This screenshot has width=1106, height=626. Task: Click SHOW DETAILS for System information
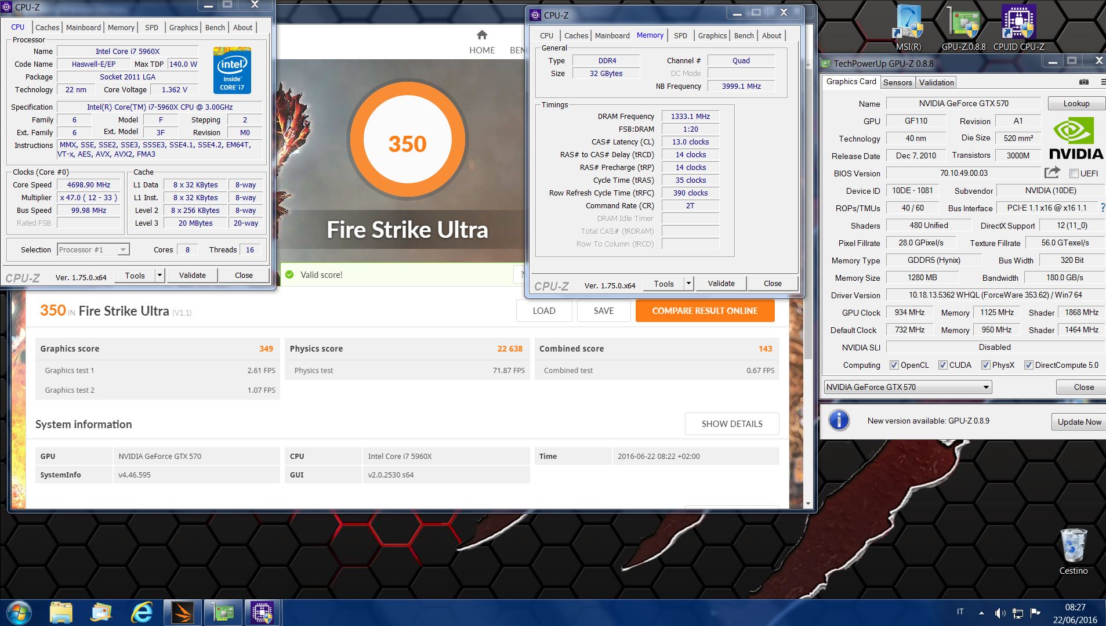[732, 424]
